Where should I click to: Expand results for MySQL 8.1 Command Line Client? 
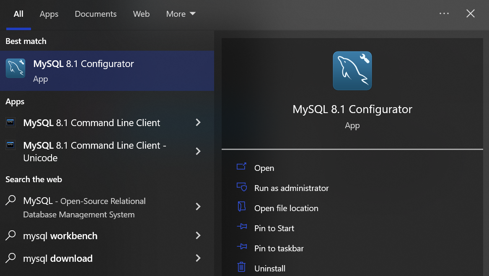coord(198,122)
